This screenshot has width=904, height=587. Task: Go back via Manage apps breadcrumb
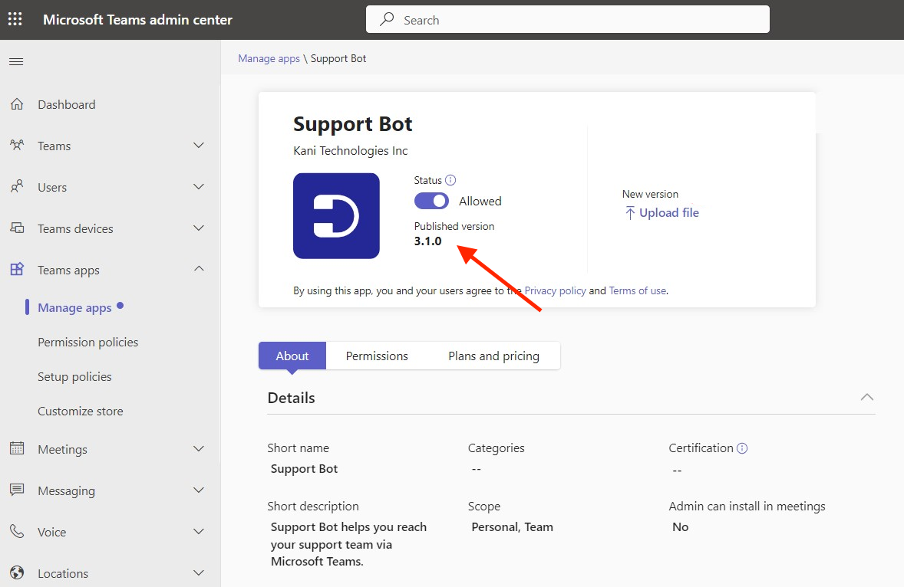pos(269,58)
